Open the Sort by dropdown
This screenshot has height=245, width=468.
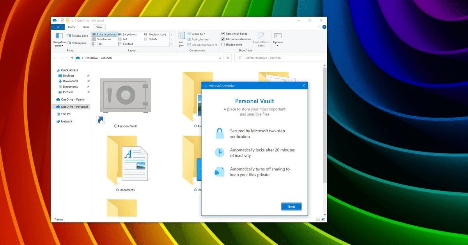pos(181,40)
